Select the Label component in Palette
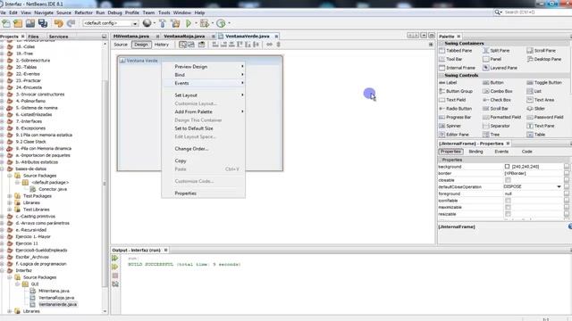The width and height of the screenshot is (572, 321). tap(448, 83)
